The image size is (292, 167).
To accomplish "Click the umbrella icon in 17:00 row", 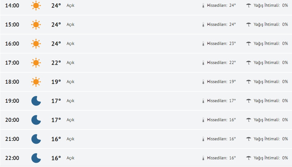I will click(249, 63).
